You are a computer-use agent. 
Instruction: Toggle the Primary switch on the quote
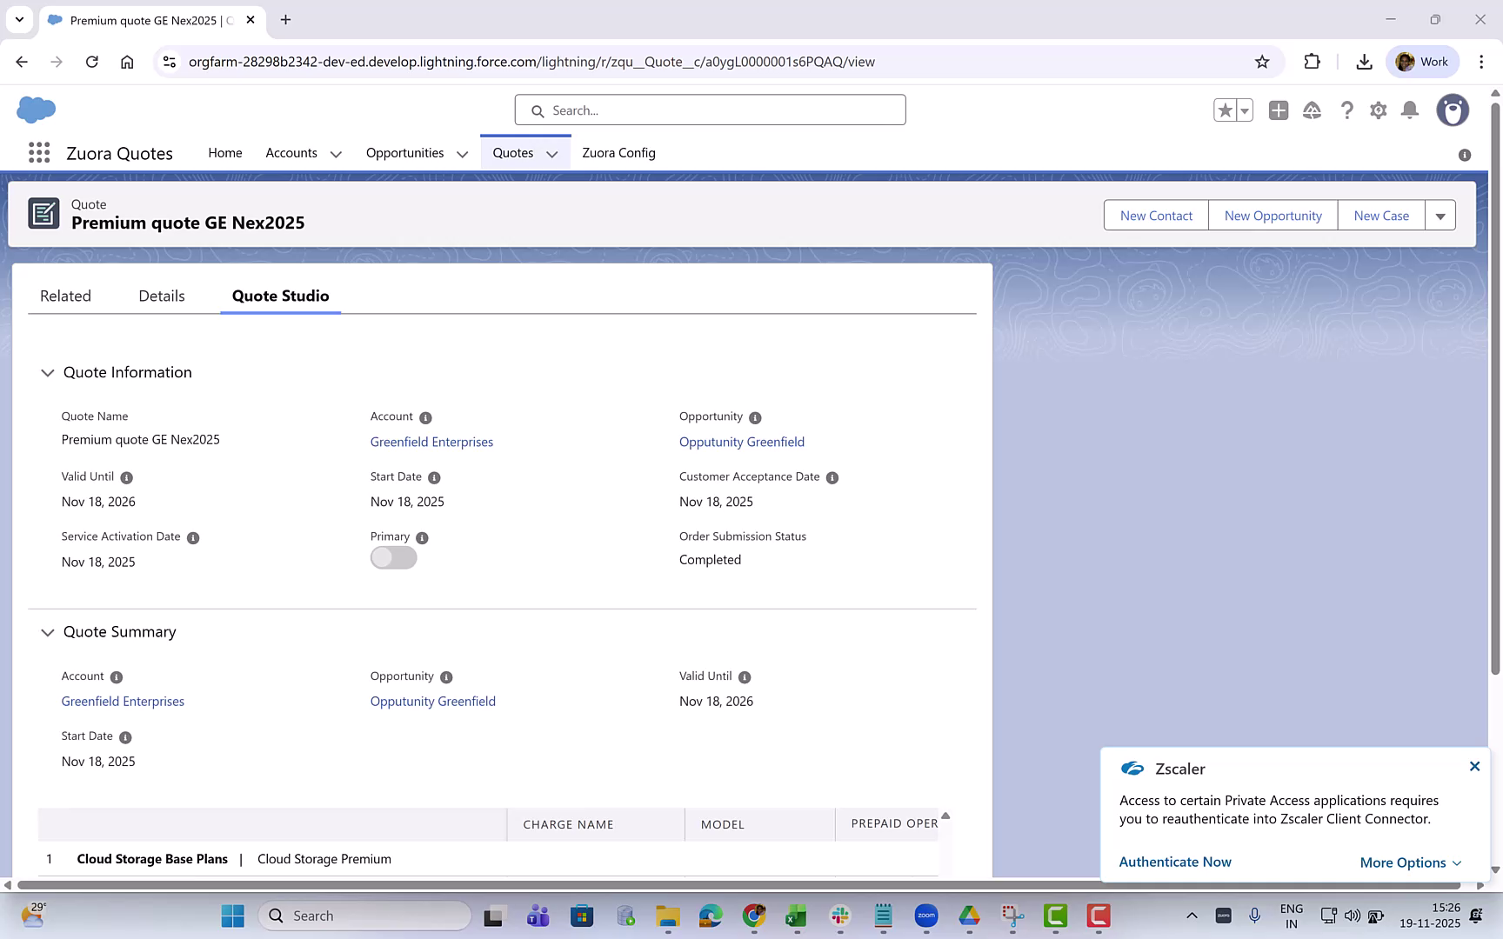point(393,557)
